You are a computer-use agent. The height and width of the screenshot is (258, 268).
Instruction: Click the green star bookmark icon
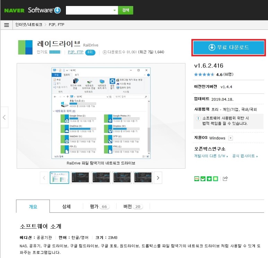209,179
